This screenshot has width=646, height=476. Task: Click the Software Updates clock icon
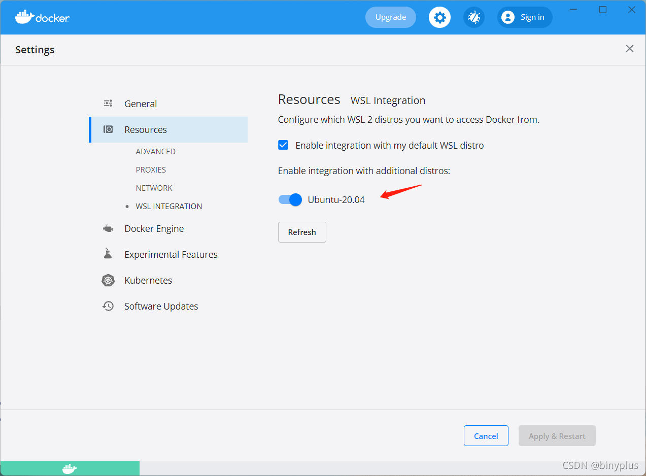tap(108, 306)
